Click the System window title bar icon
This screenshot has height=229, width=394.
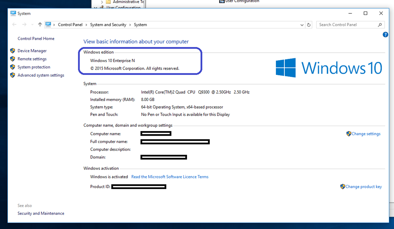pos(13,13)
